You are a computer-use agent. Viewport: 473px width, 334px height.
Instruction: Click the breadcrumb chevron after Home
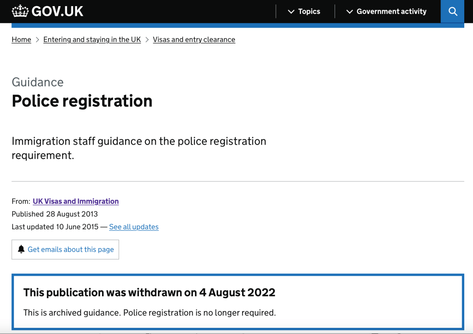[37, 39]
